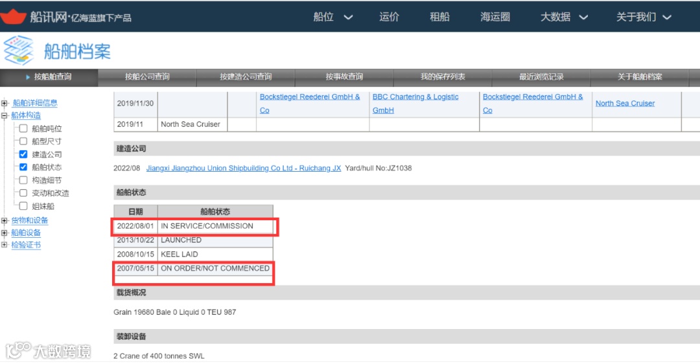Open the 船体构造 sidebar link

pos(26,115)
